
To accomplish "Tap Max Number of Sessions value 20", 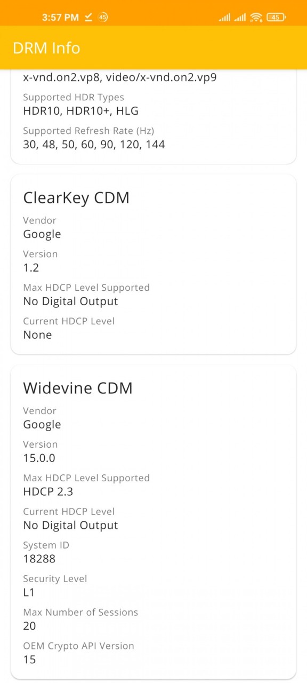I will [29, 626].
